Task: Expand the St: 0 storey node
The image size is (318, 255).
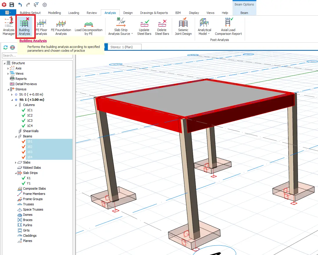Action: tap(12, 94)
